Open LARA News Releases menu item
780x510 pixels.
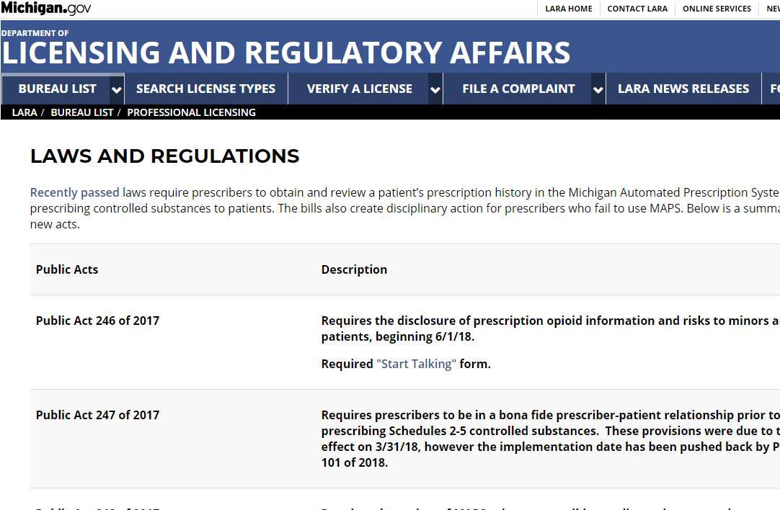click(683, 89)
